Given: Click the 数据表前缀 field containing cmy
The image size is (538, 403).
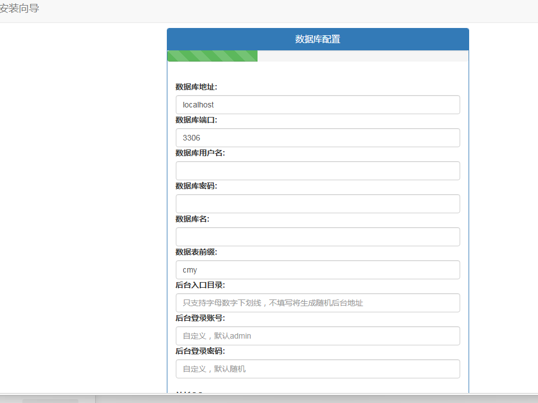Looking at the screenshot, I should pos(318,270).
